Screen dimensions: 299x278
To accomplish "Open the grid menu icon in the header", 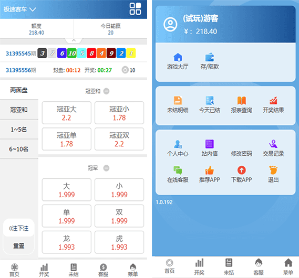I will (135, 9).
